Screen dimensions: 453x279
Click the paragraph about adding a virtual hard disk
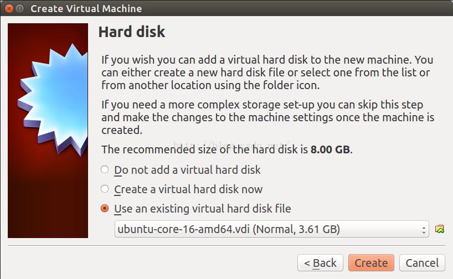tap(267, 73)
